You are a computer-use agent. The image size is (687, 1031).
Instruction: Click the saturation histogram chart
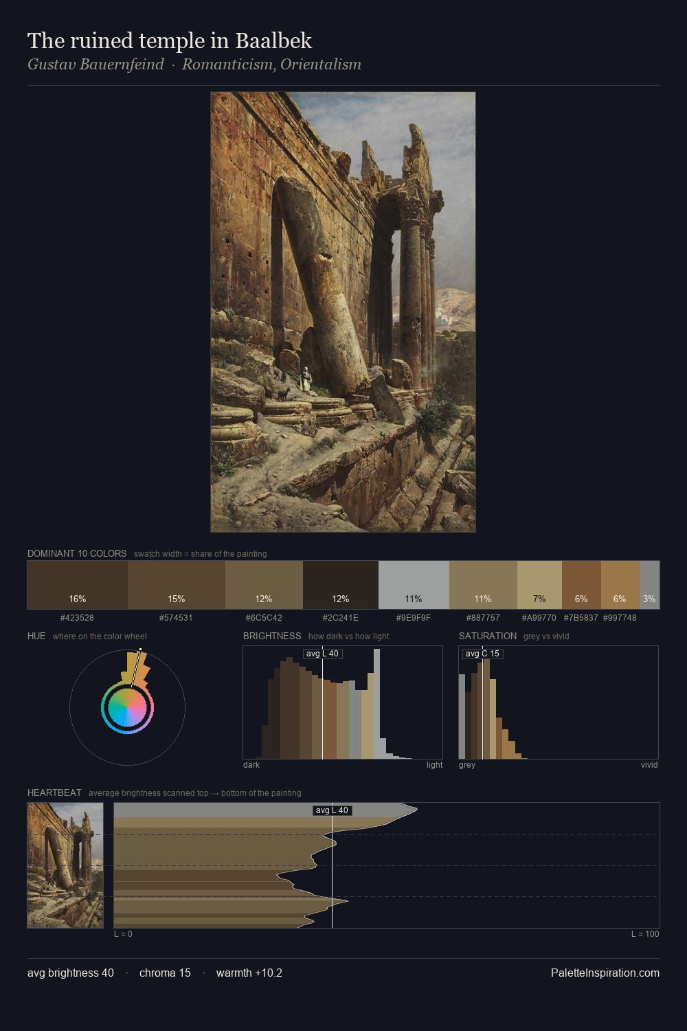(559, 702)
